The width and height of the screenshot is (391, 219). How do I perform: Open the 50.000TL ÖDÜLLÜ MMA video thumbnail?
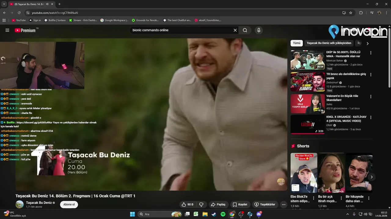[x=307, y=60]
